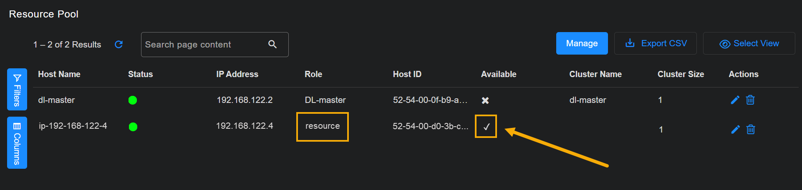Sort table by IP Address header
802x190 pixels.
coord(237,74)
